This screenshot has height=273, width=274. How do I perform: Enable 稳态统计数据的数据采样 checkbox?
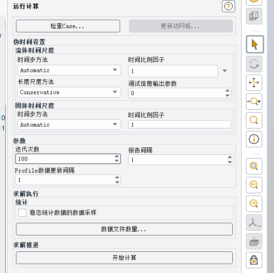(x=22, y=212)
